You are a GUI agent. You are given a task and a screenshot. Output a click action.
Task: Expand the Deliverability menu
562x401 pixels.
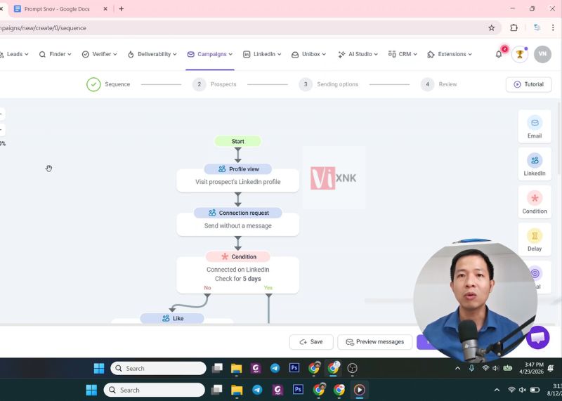click(x=152, y=54)
